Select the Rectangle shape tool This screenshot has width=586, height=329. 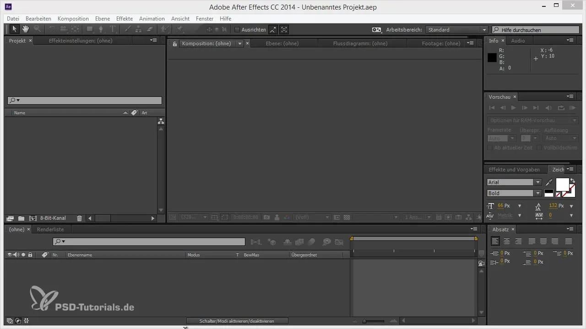pyautogui.click(x=90, y=29)
